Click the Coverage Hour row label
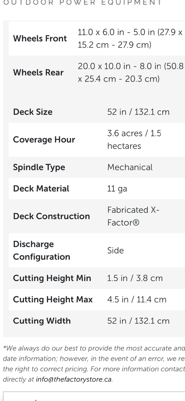The width and height of the screenshot is (185, 401). click(44, 140)
